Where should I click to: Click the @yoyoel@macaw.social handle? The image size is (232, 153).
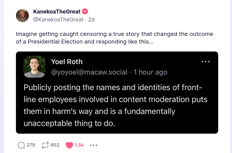(89, 72)
